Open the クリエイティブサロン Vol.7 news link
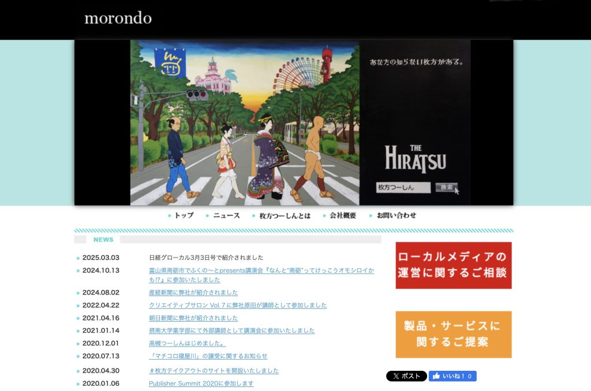 tap(238, 306)
